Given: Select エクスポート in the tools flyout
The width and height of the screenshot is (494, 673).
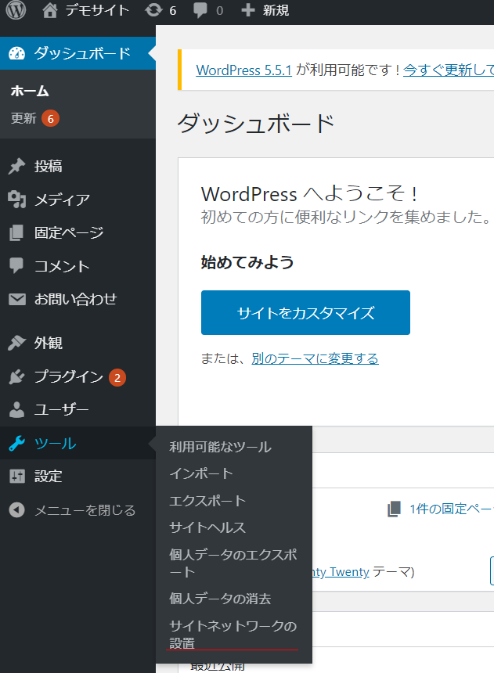Looking at the screenshot, I should pyautogui.click(x=207, y=501).
